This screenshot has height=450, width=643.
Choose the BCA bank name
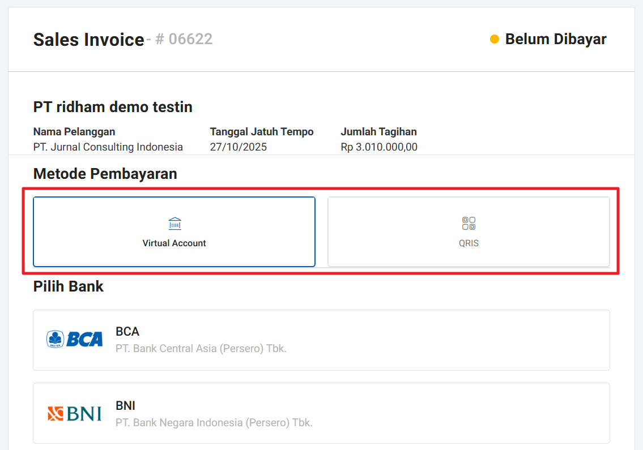[x=127, y=332]
